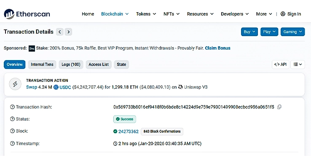
Task: Open the Blockchain menu
Action: (115, 14)
